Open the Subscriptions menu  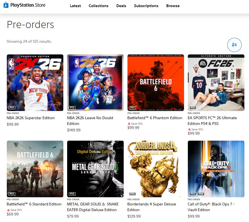146,6
